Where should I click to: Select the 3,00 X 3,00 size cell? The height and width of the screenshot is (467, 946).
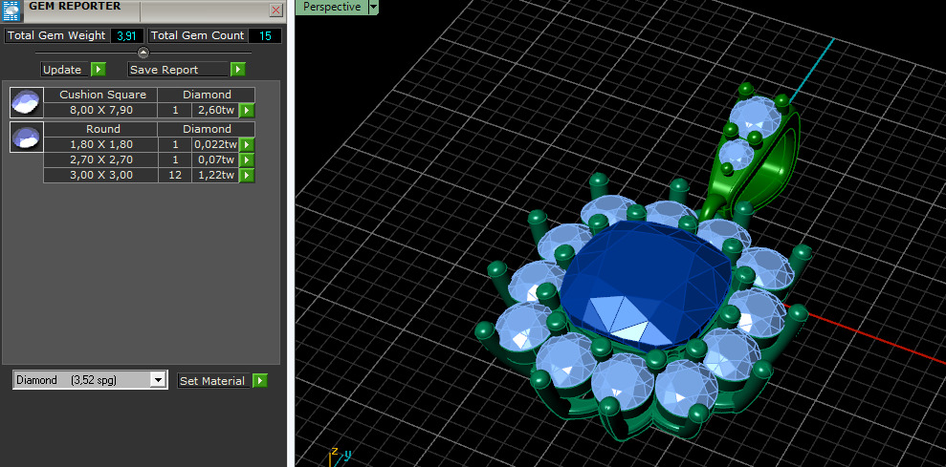pyautogui.click(x=100, y=176)
